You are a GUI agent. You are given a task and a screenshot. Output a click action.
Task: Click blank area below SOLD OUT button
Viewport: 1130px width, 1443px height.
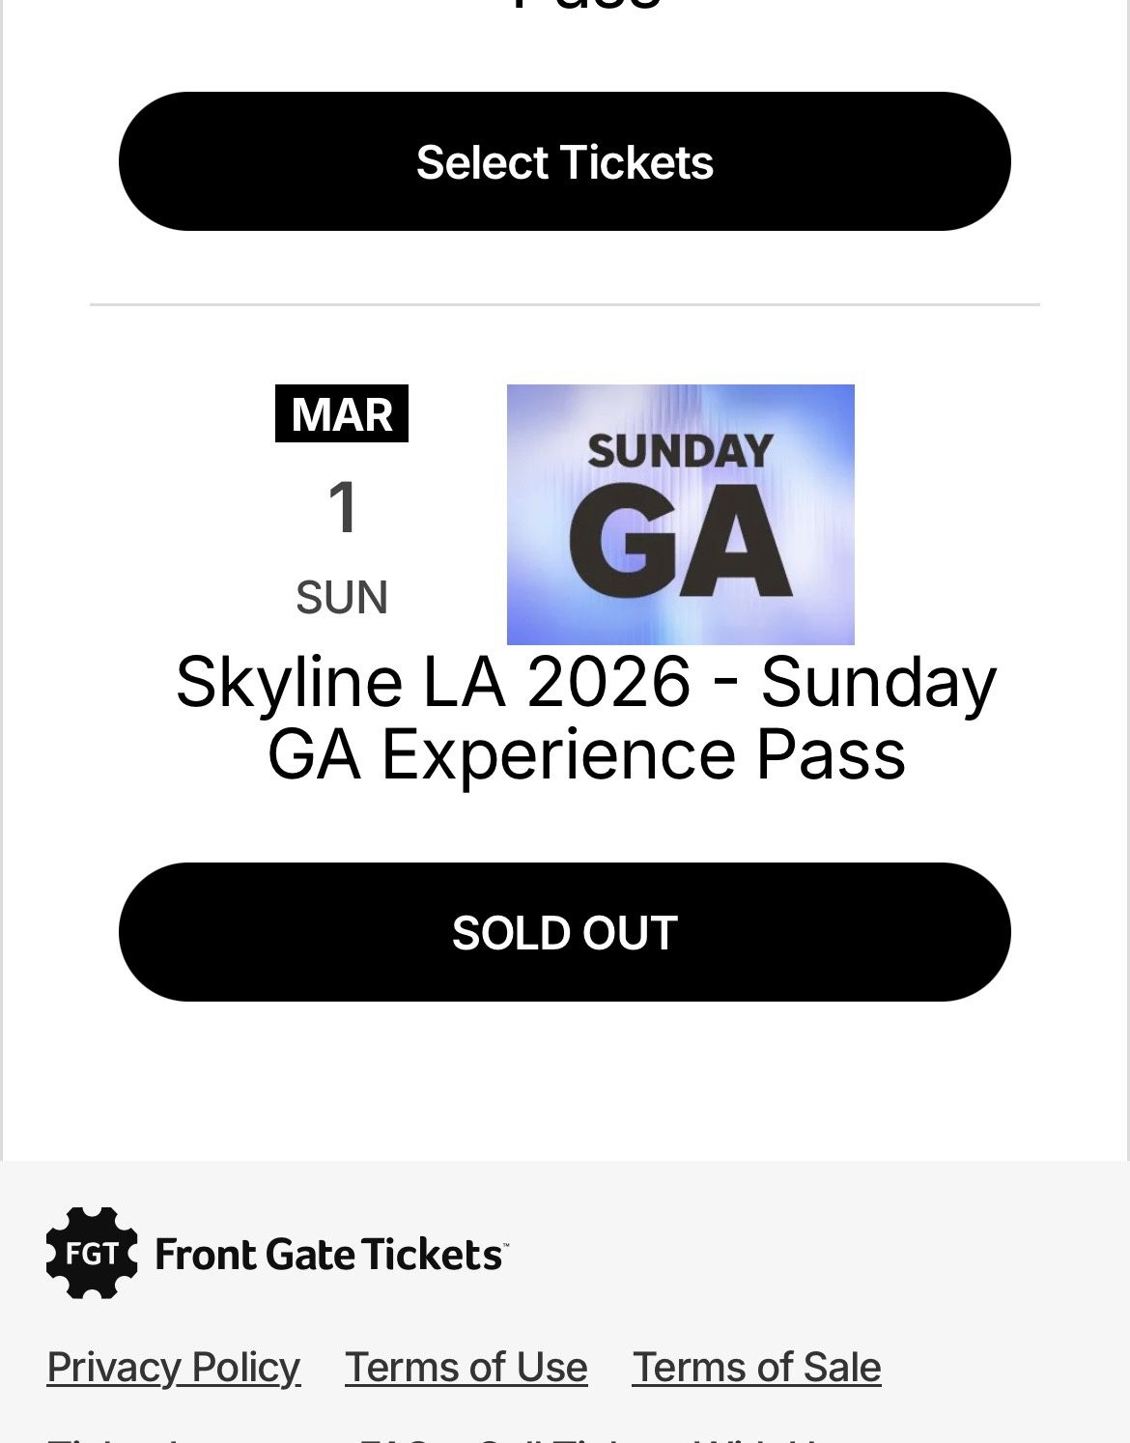coord(564,1082)
